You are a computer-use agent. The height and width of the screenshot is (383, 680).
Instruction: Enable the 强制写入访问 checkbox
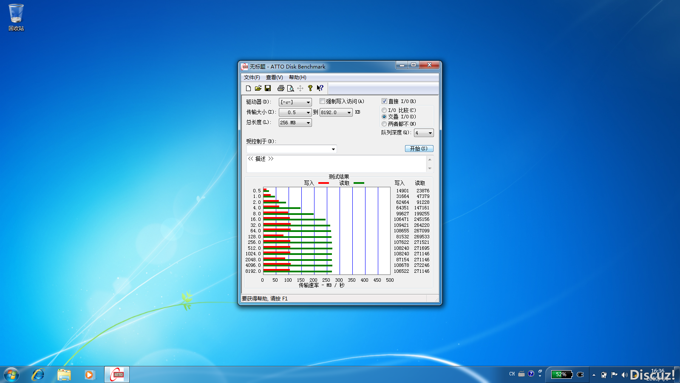322,101
